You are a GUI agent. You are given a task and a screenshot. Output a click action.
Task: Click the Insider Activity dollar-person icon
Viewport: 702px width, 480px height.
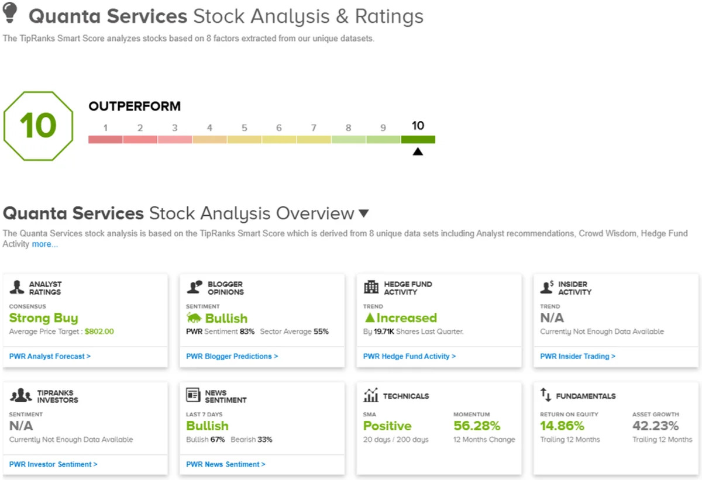click(547, 287)
